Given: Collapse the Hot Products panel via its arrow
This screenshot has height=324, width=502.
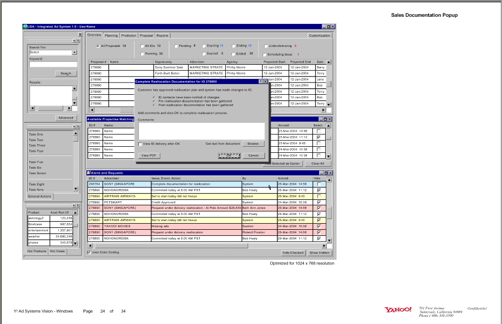Looking at the screenshot, I should click(73, 205).
